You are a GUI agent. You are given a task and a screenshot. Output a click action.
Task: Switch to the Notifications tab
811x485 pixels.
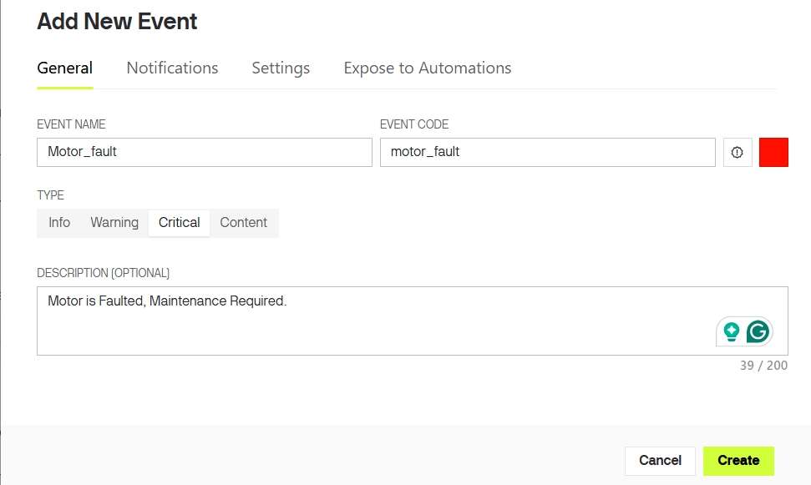[172, 68]
